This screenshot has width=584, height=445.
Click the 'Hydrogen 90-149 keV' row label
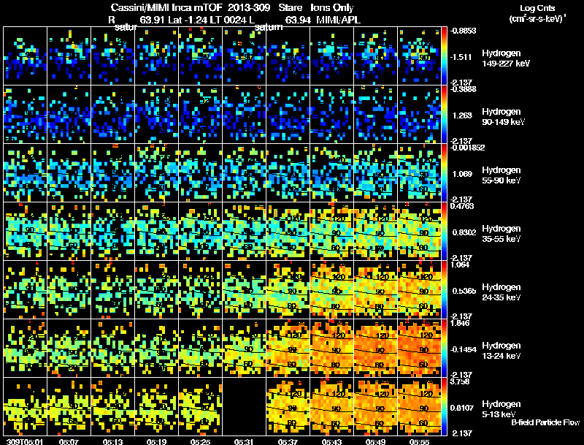[504, 117]
